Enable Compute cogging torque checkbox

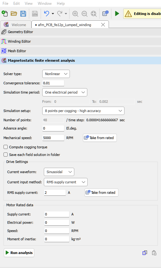pyautogui.click(x=6, y=147)
